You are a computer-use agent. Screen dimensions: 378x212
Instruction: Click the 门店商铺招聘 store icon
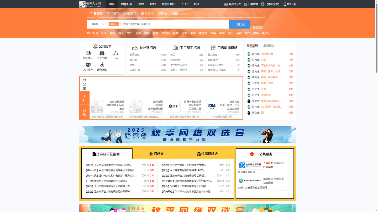click(x=213, y=48)
